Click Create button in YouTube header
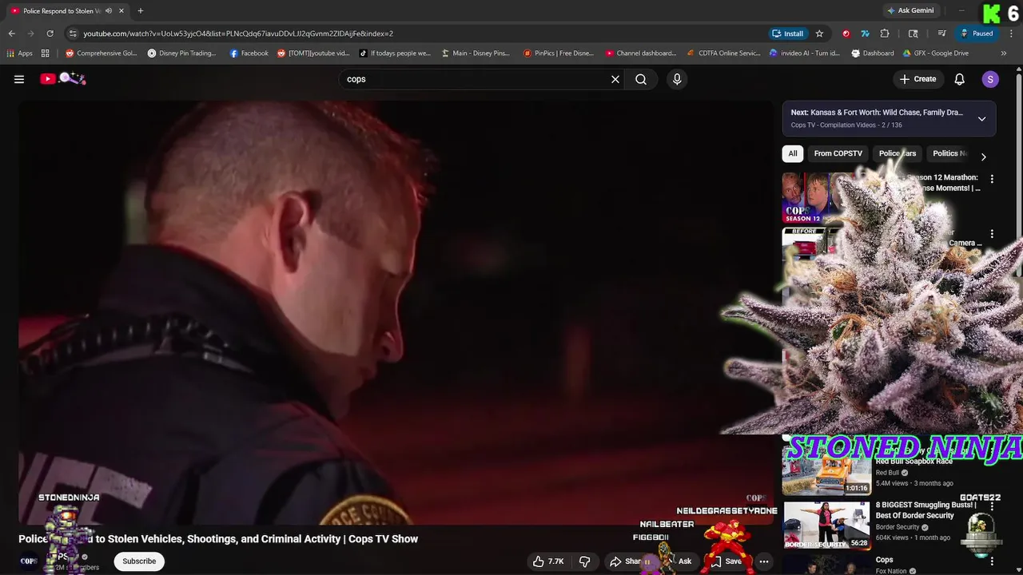This screenshot has width=1023, height=575. pyautogui.click(x=918, y=79)
